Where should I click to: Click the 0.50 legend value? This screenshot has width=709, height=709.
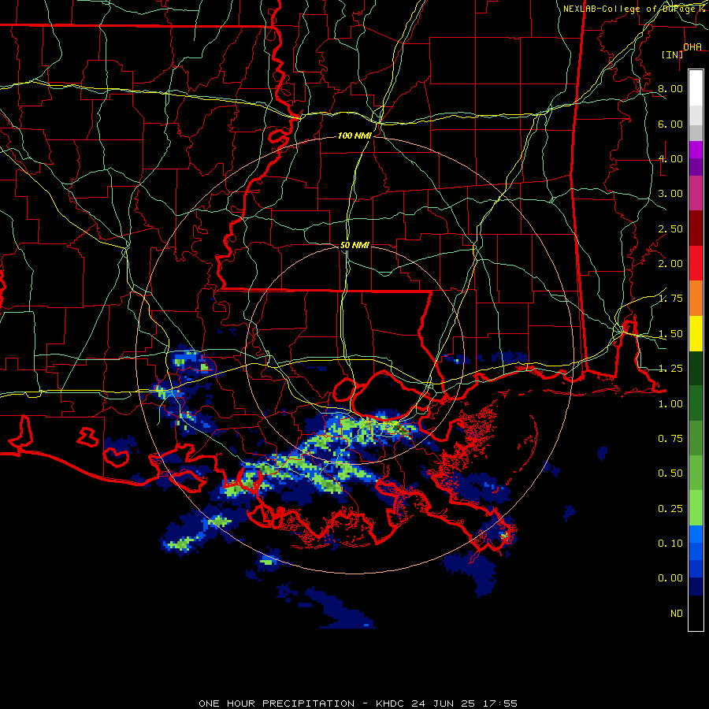click(x=670, y=473)
